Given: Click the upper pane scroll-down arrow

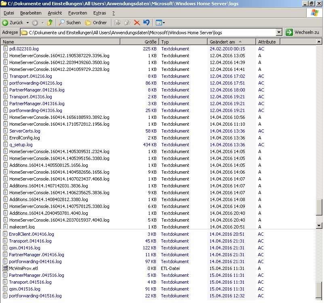Looking at the screenshot, I should [x=319, y=226].
